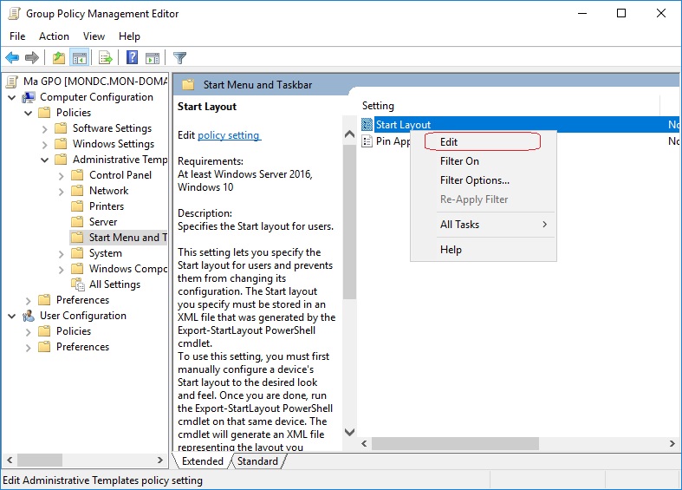
Task: Click the Back arrow toolbar icon
Action: [x=12, y=57]
